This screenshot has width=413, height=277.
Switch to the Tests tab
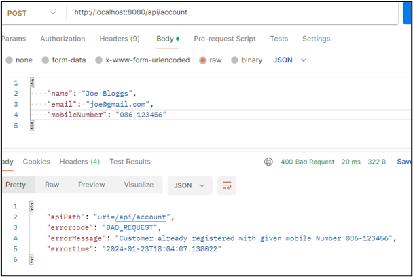point(279,39)
